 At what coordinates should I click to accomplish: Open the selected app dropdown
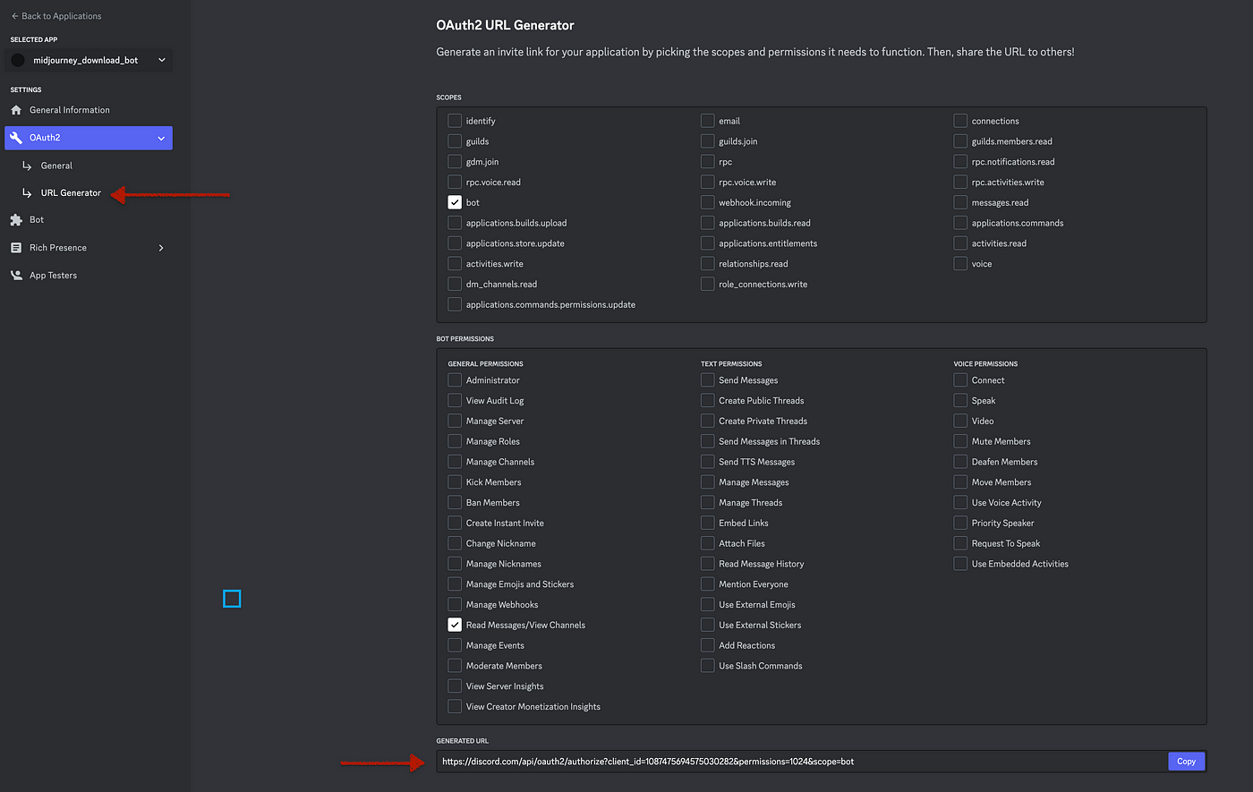(x=89, y=60)
